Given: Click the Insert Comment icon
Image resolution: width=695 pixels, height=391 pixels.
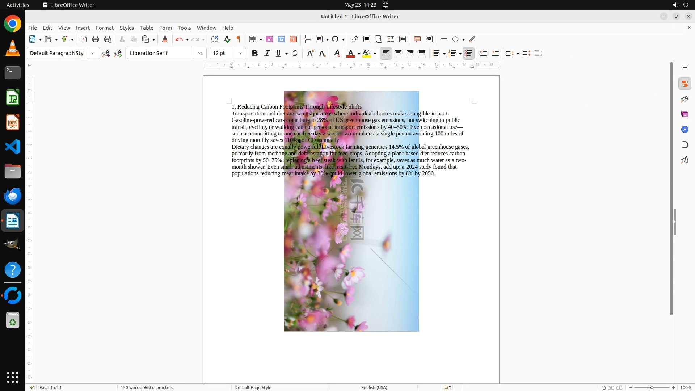Looking at the screenshot, I should pos(417,39).
